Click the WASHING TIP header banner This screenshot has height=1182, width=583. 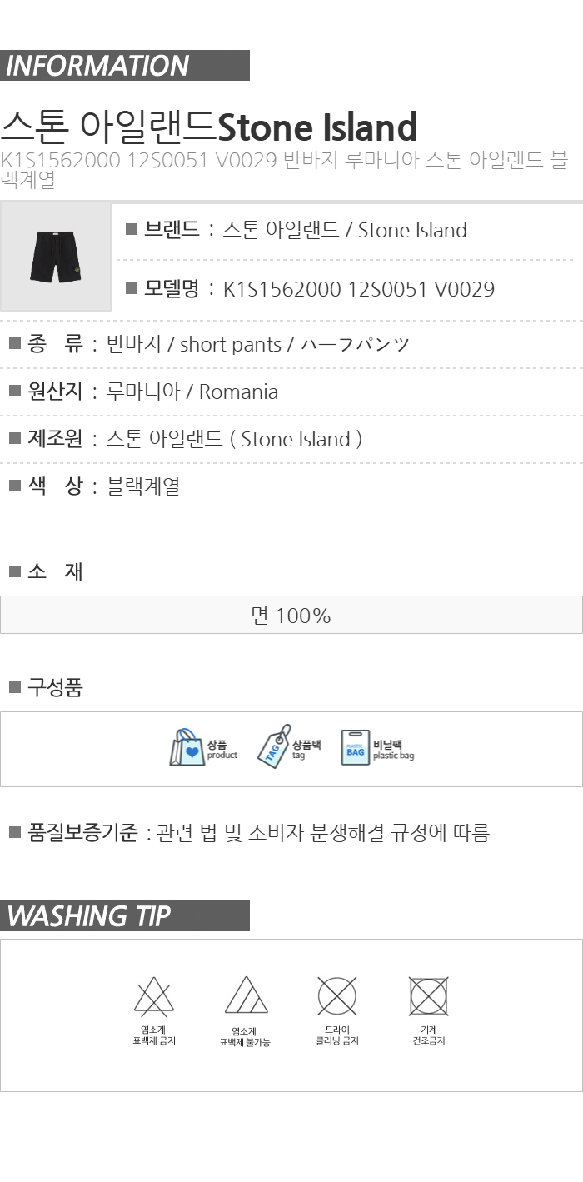(x=125, y=916)
